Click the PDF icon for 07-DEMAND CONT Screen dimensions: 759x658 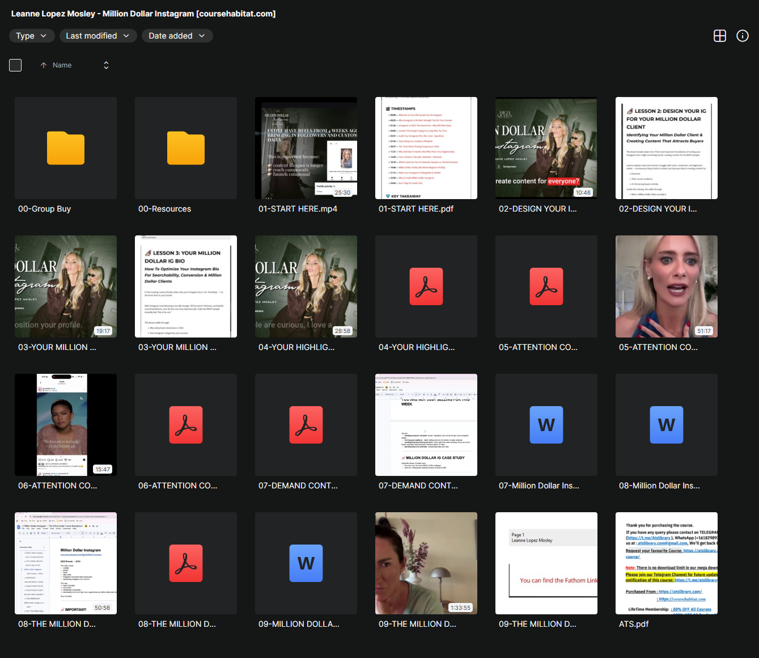[306, 425]
